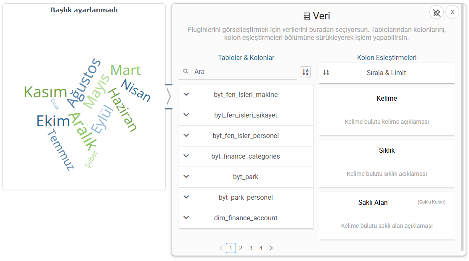
Task: Go to next page of tables
Action: click(271, 248)
